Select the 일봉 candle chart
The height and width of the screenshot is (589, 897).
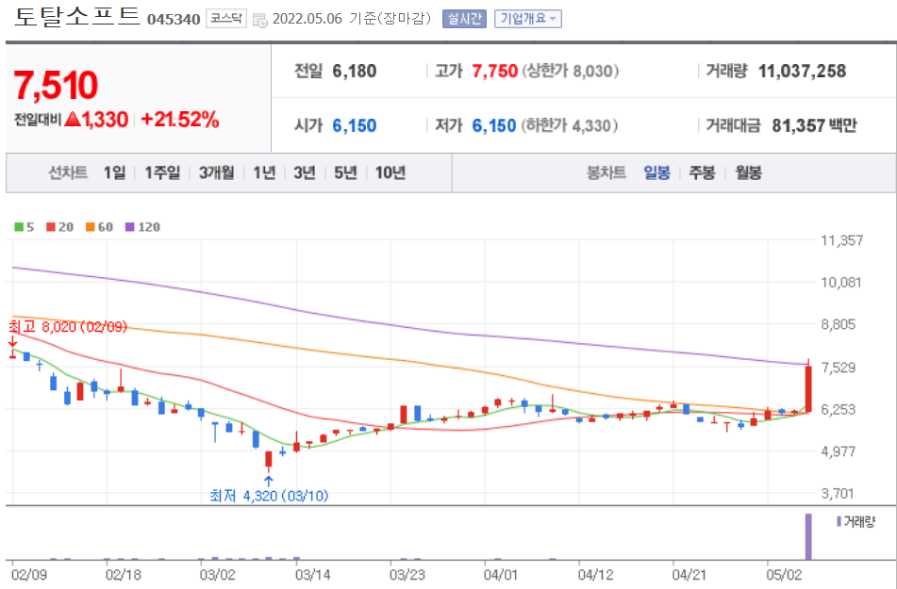[656, 172]
